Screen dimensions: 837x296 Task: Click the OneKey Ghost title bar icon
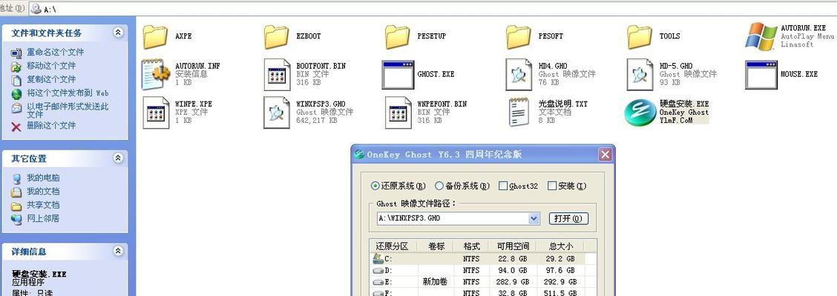point(360,155)
